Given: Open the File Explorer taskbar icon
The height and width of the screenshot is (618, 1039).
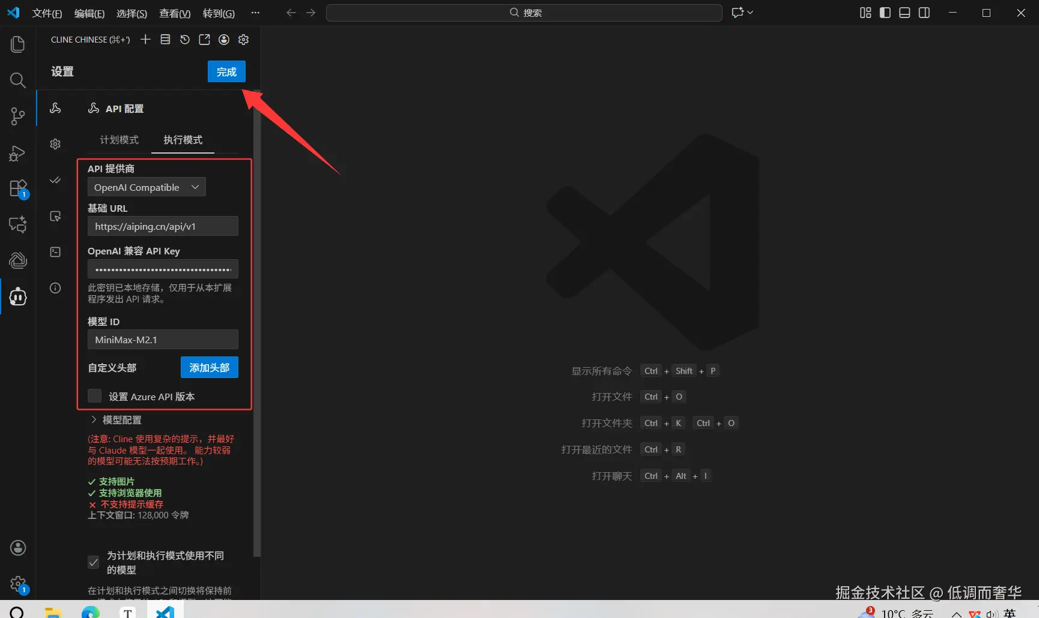Looking at the screenshot, I should point(53,612).
